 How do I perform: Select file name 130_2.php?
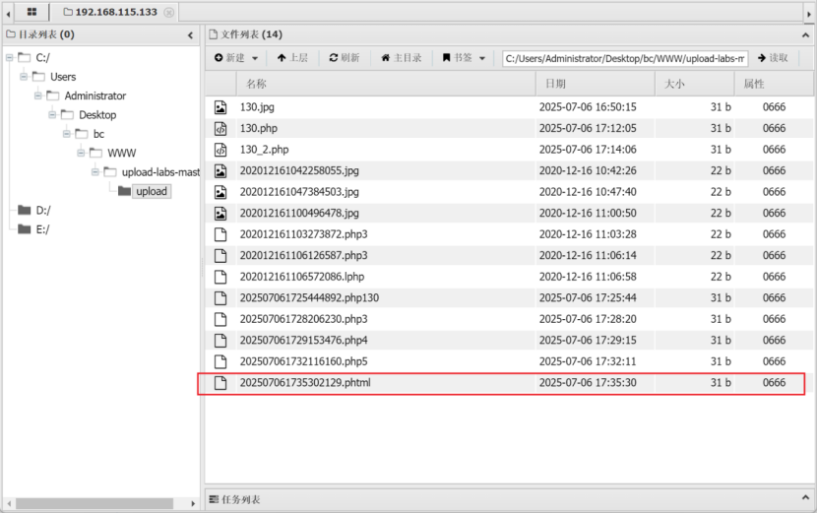tap(264, 150)
